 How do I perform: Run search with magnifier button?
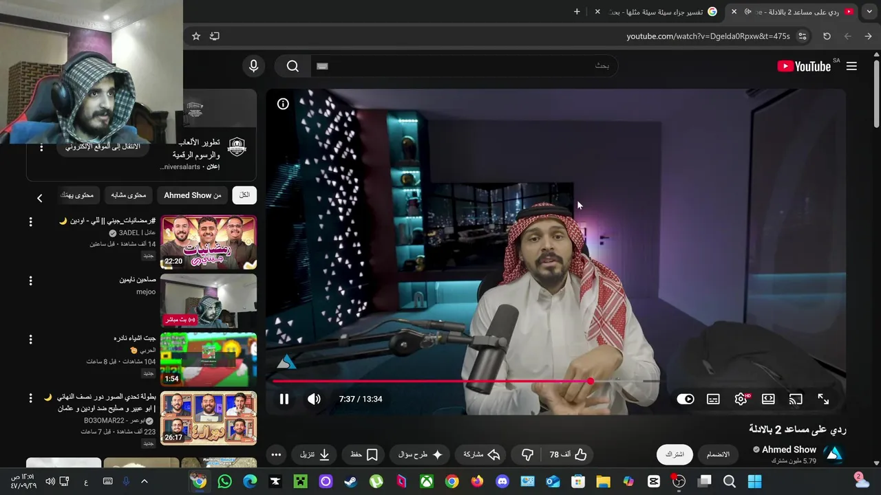pyautogui.click(x=293, y=66)
